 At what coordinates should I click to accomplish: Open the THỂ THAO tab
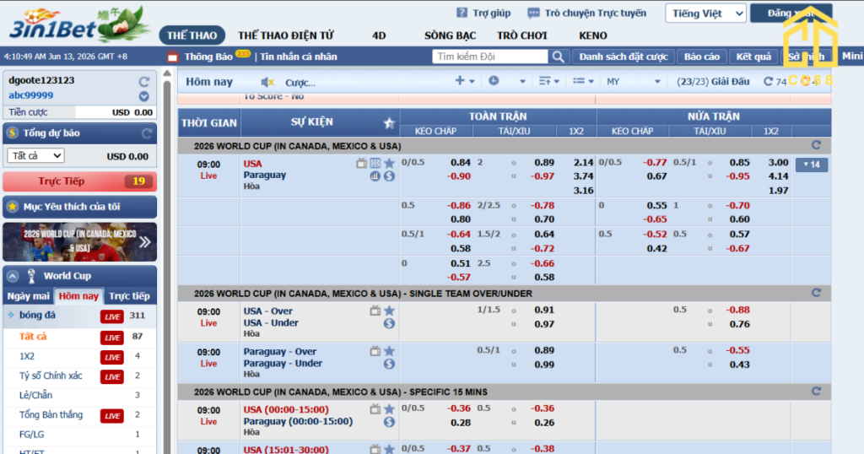(192, 35)
